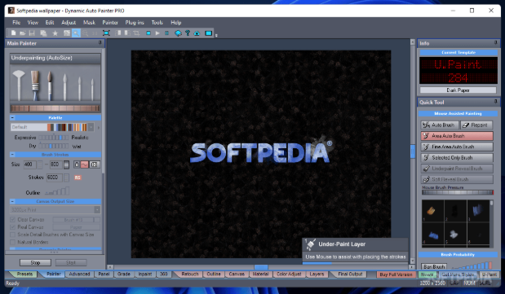
Task: Select the fan brush in Underpainting panel
Action: tap(19, 85)
